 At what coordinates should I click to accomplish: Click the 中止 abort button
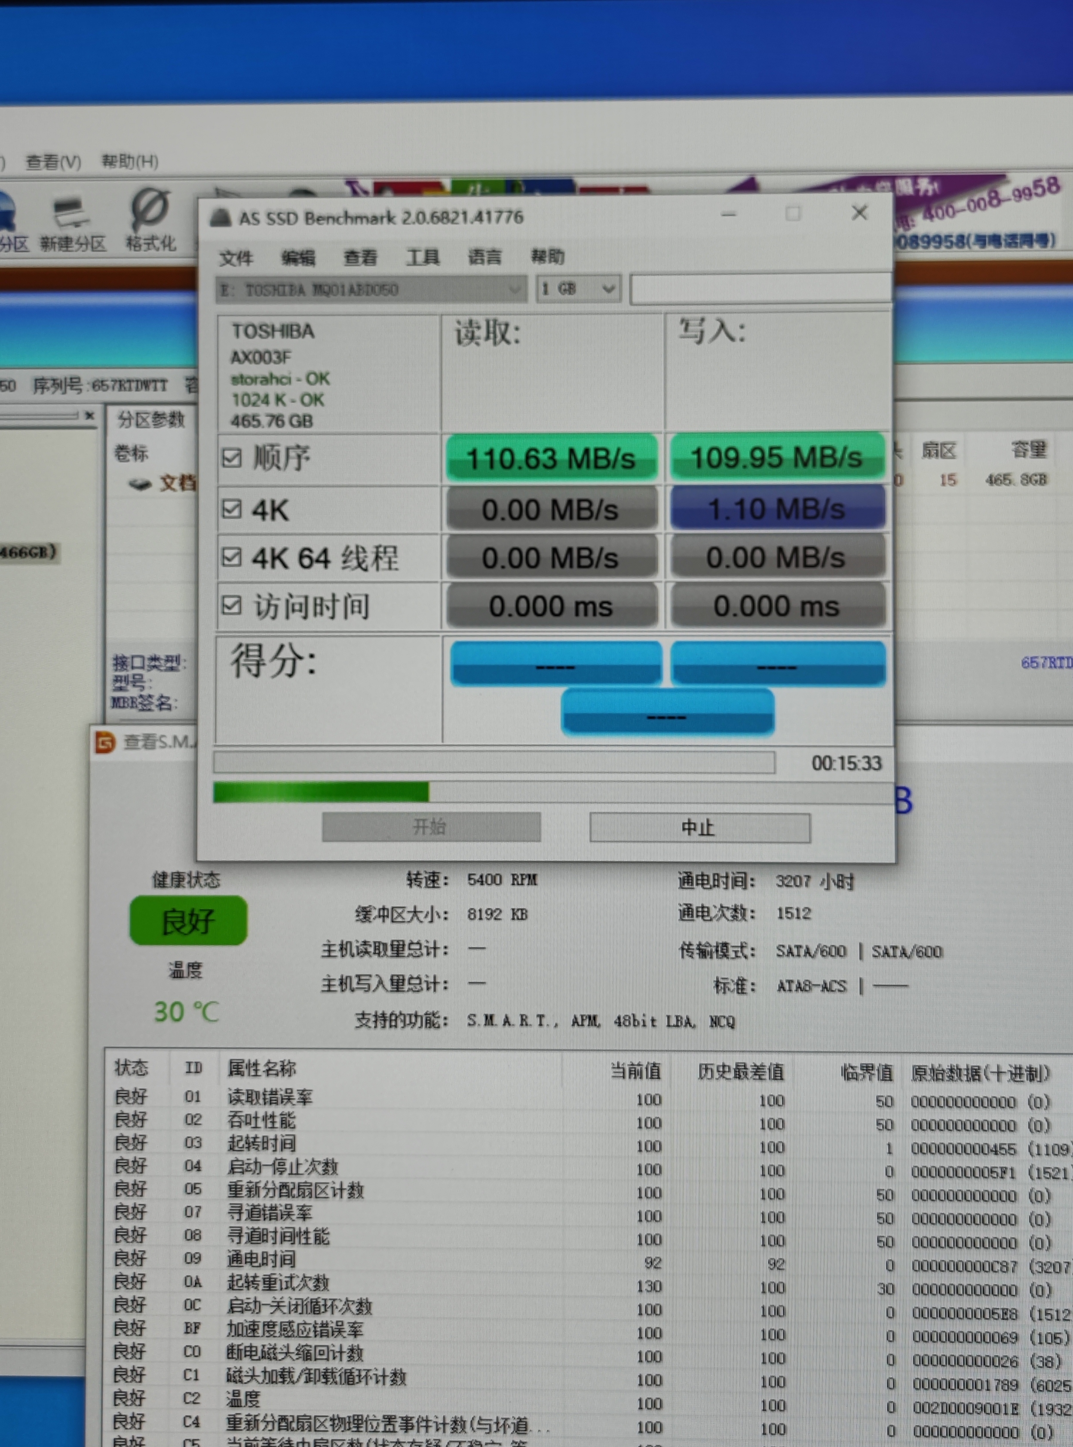pos(699,828)
